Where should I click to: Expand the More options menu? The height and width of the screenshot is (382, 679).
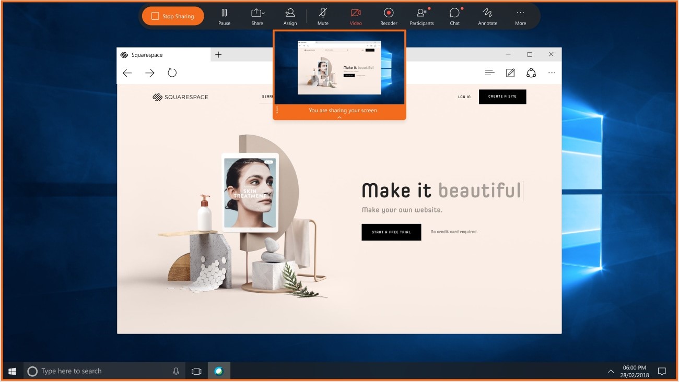[x=520, y=16]
